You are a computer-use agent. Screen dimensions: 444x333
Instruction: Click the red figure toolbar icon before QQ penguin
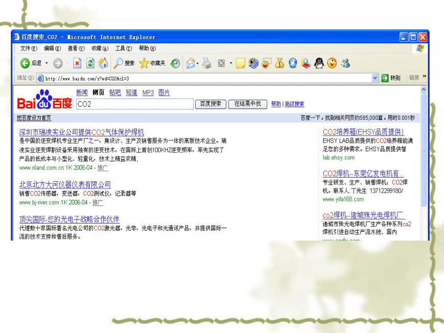[306, 63]
